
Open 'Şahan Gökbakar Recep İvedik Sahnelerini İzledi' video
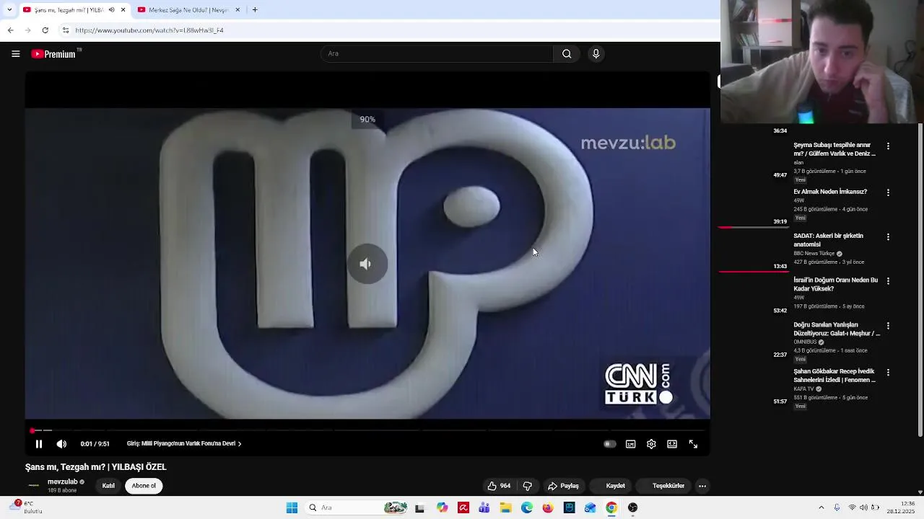tap(834, 376)
